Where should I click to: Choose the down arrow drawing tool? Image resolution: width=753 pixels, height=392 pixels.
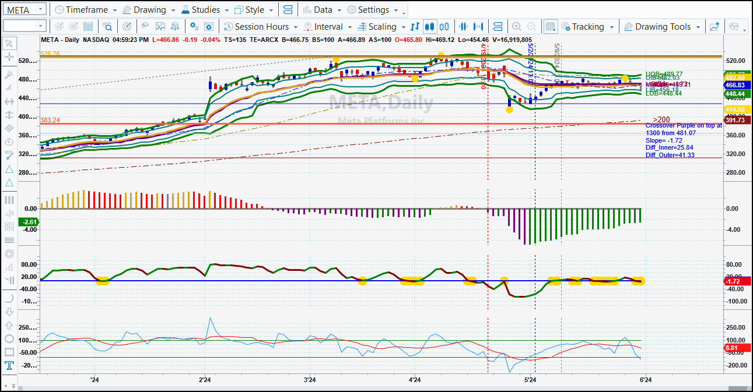point(9,312)
